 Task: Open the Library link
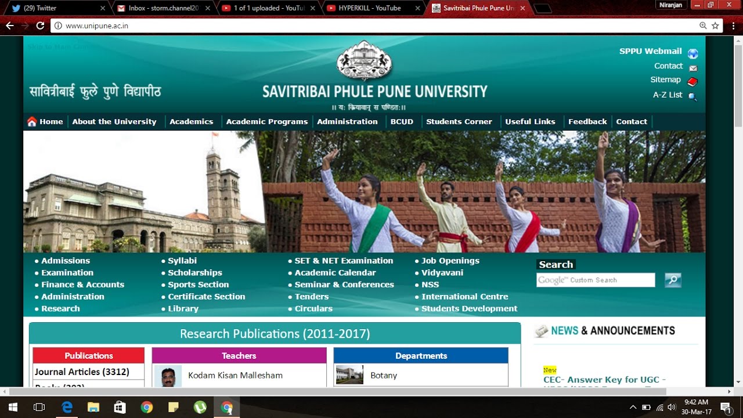pos(183,308)
